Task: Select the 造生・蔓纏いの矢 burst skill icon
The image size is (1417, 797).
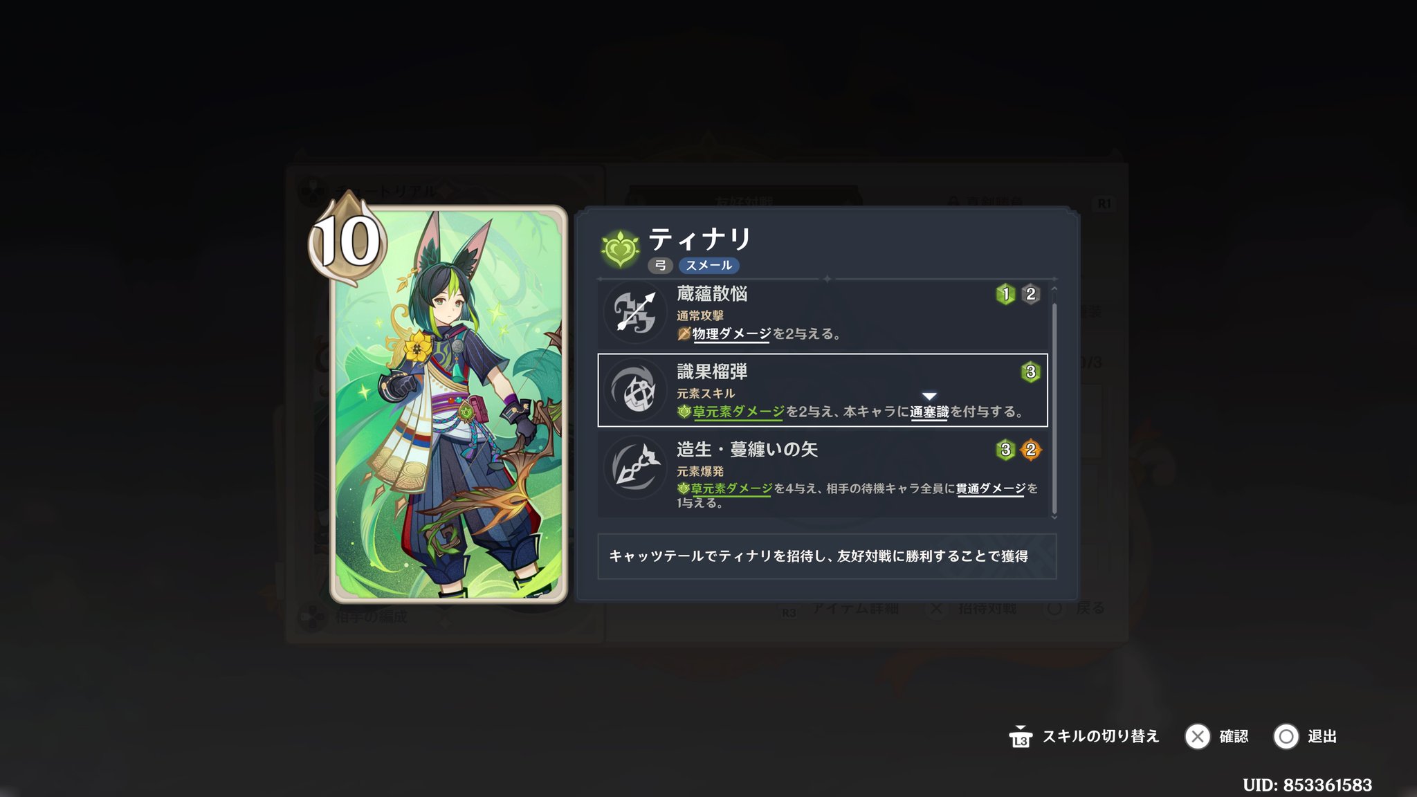Action: pyautogui.click(x=635, y=468)
